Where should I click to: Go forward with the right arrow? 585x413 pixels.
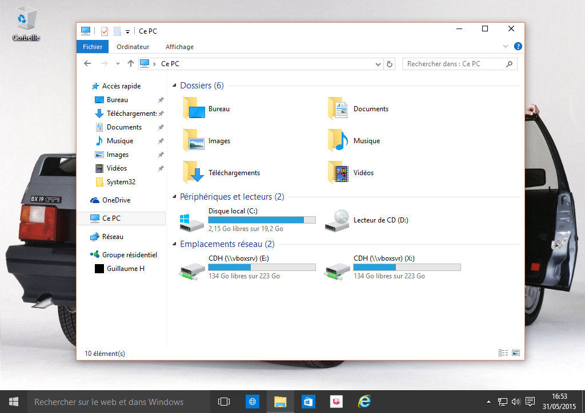coord(105,64)
